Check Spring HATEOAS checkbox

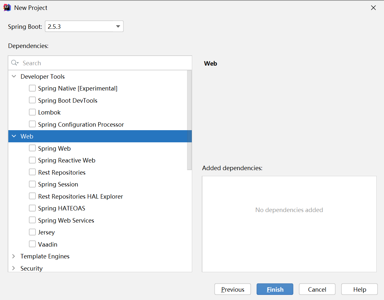click(32, 208)
